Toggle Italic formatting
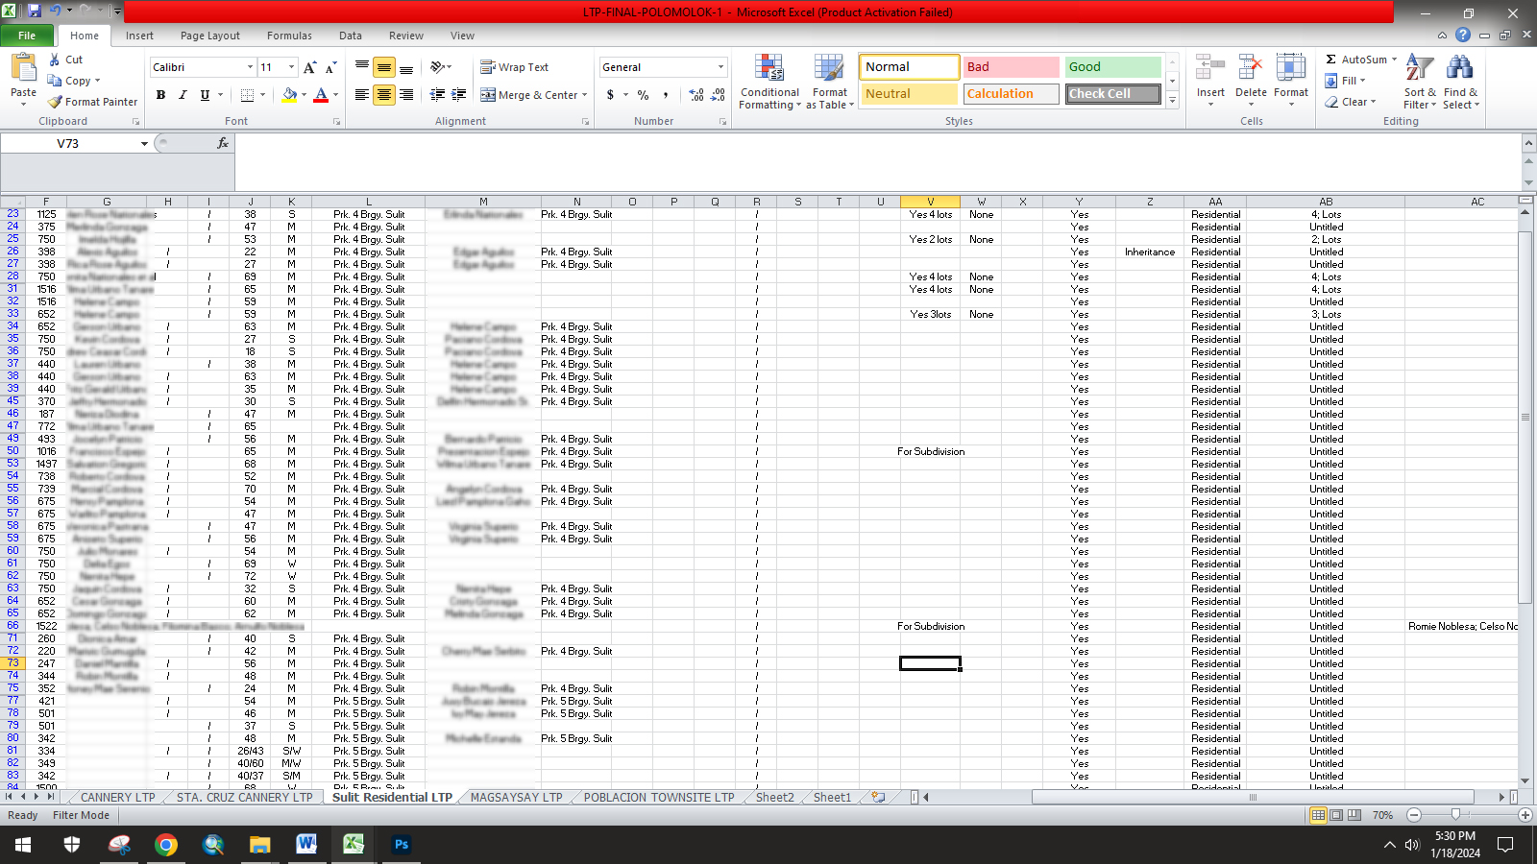The width and height of the screenshot is (1537, 864). [x=183, y=95]
